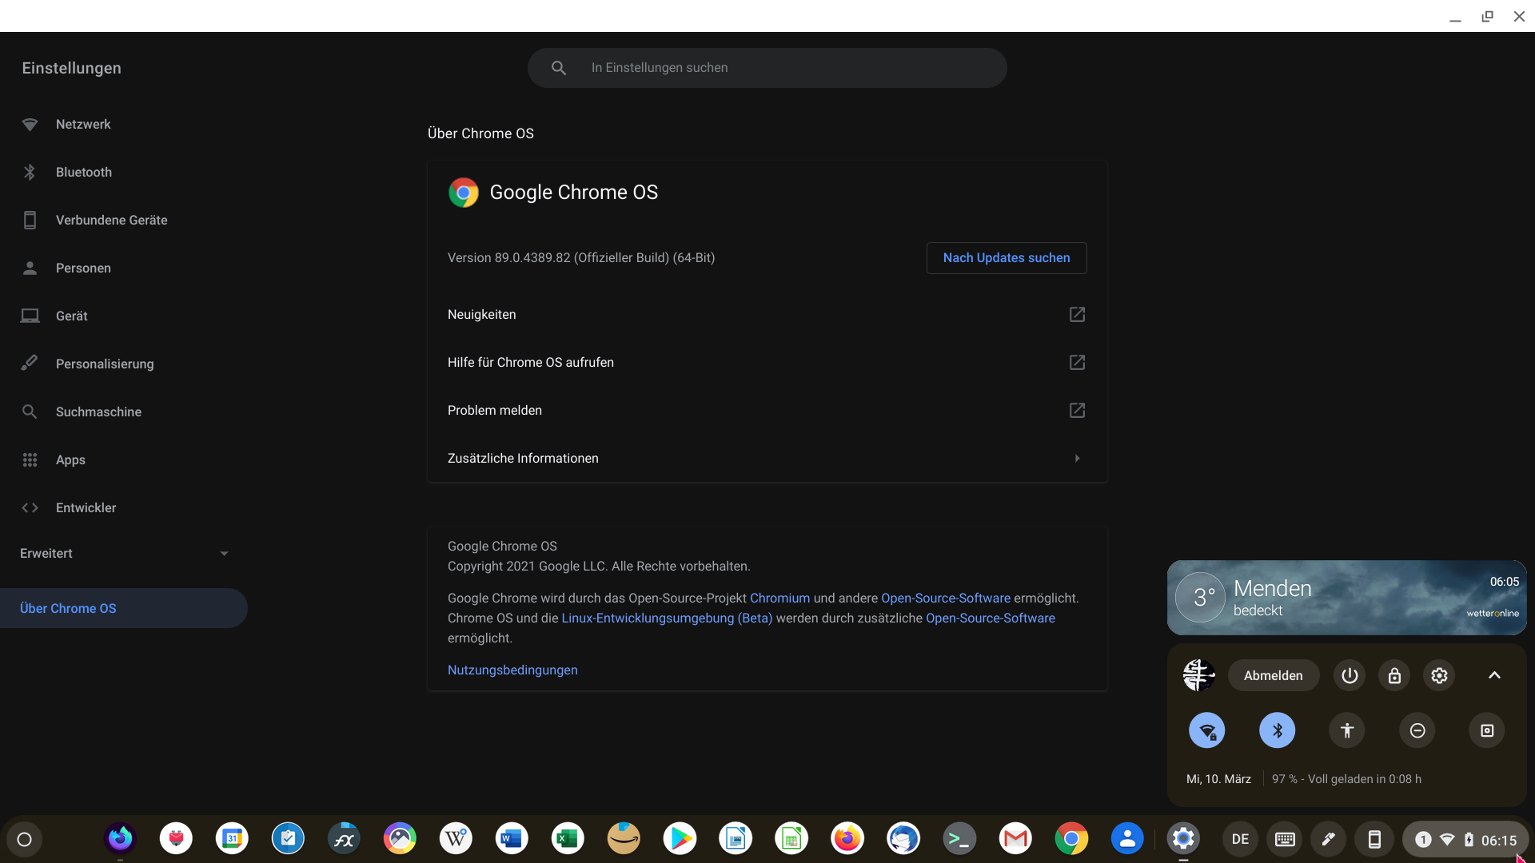Click Settings gear icon in shelf
The image size is (1535, 863).
tap(1183, 839)
